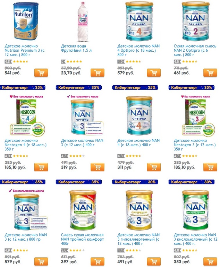Add NAN 3 гипоаллергенный to cart
The image size is (220, 267).
pyautogui.click(x=154, y=262)
